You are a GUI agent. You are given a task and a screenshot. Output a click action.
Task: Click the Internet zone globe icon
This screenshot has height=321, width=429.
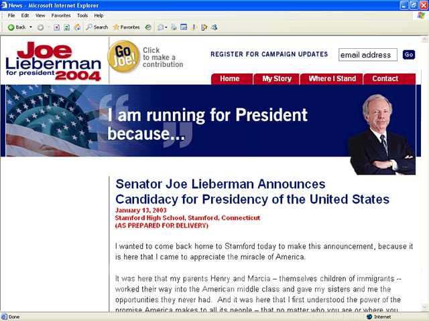tap(369, 316)
